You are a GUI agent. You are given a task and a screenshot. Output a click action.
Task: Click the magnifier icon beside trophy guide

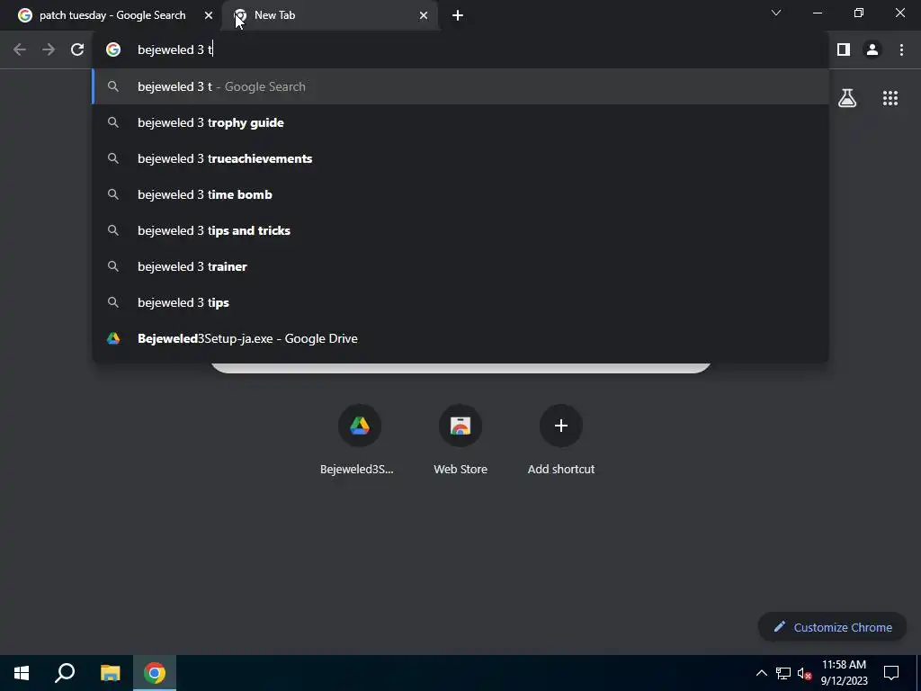click(x=113, y=122)
